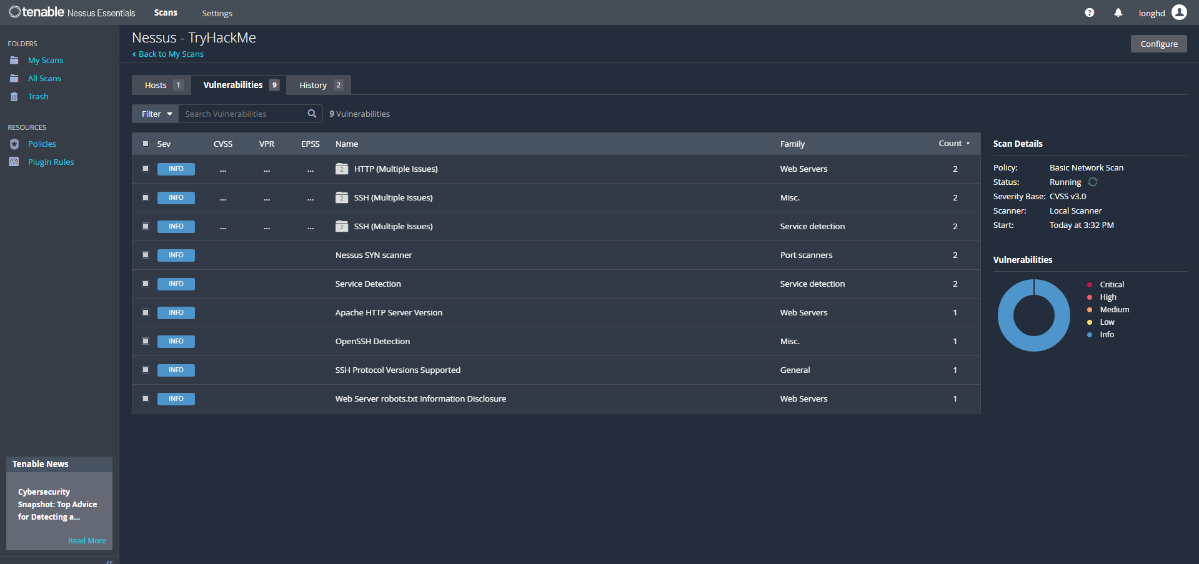Click SSH Service detection group folder icon
Screen dimensions: 1199x564
pos(342,226)
